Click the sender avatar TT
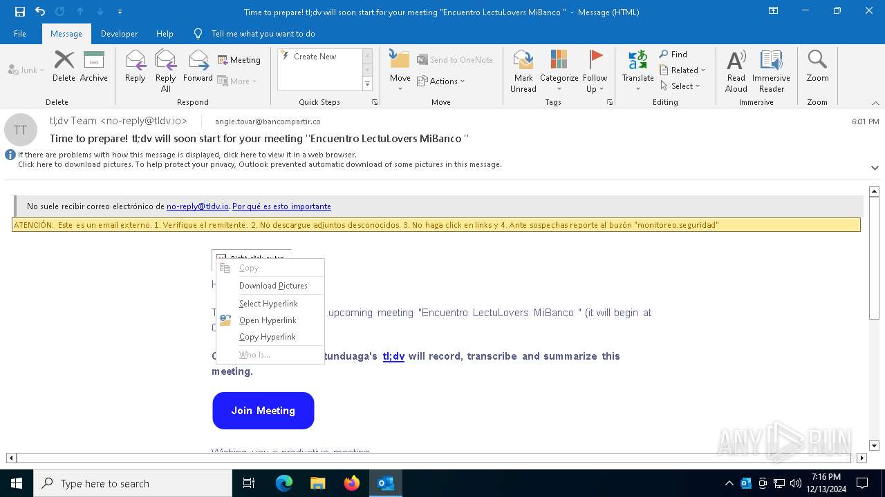885x497 pixels. 21,130
